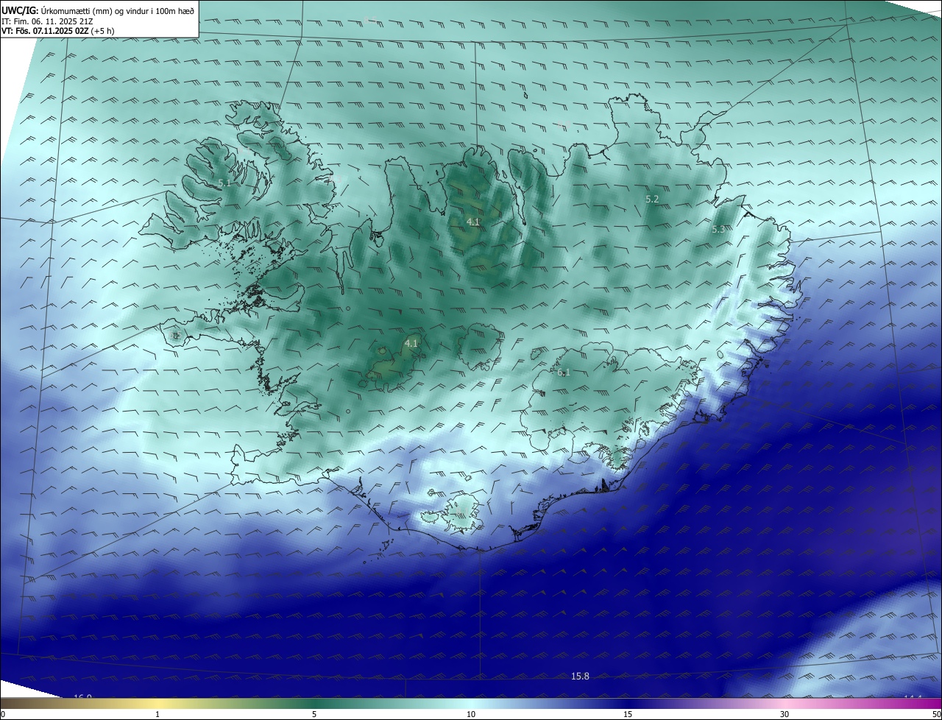Click the colorbar tick label '30'
Image resolution: width=942 pixels, height=720 pixels.
[x=785, y=714]
